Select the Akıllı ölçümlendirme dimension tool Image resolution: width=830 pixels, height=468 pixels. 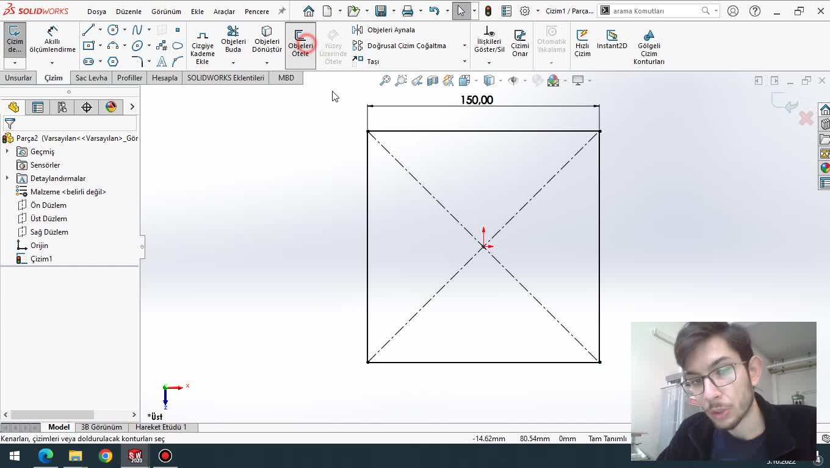(52, 40)
